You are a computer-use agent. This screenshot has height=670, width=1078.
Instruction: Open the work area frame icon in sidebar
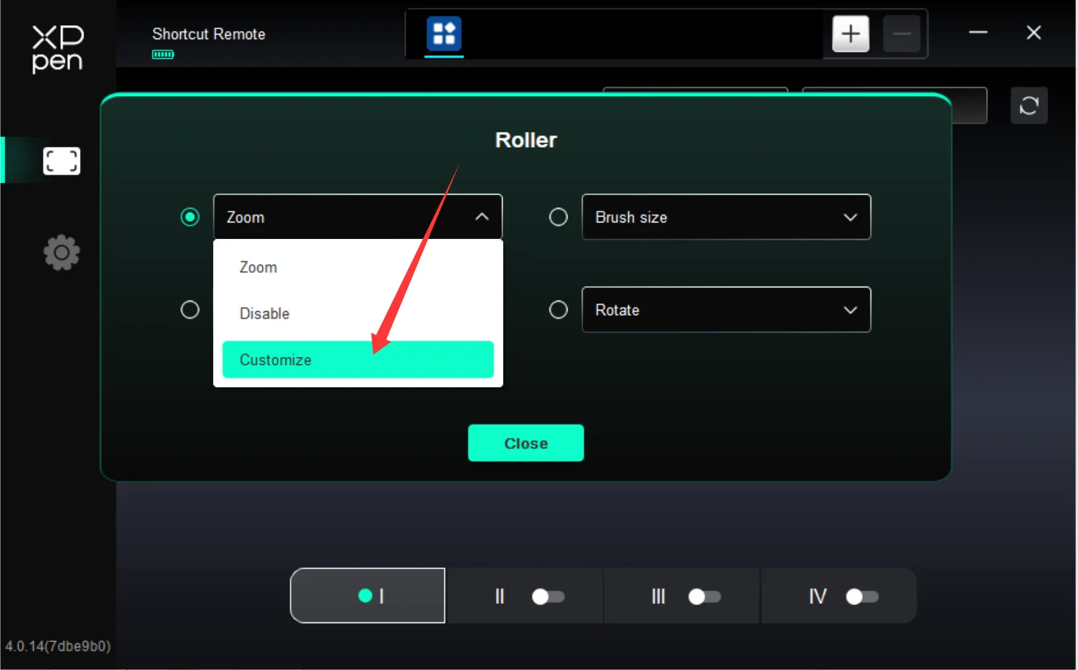click(62, 161)
